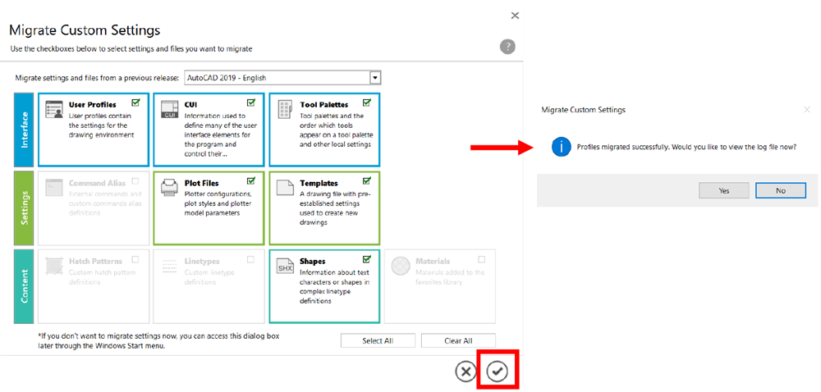
Task: Click the 'Migrate Custom Settings' main heading
Action: coord(85,30)
